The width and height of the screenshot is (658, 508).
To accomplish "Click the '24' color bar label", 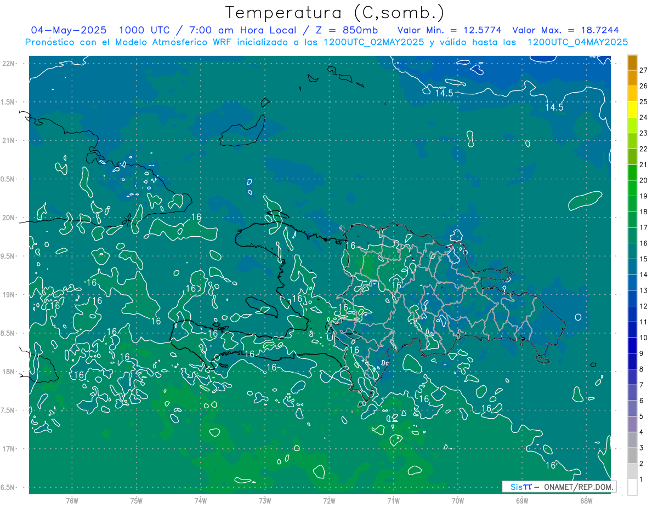I will click(644, 117).
